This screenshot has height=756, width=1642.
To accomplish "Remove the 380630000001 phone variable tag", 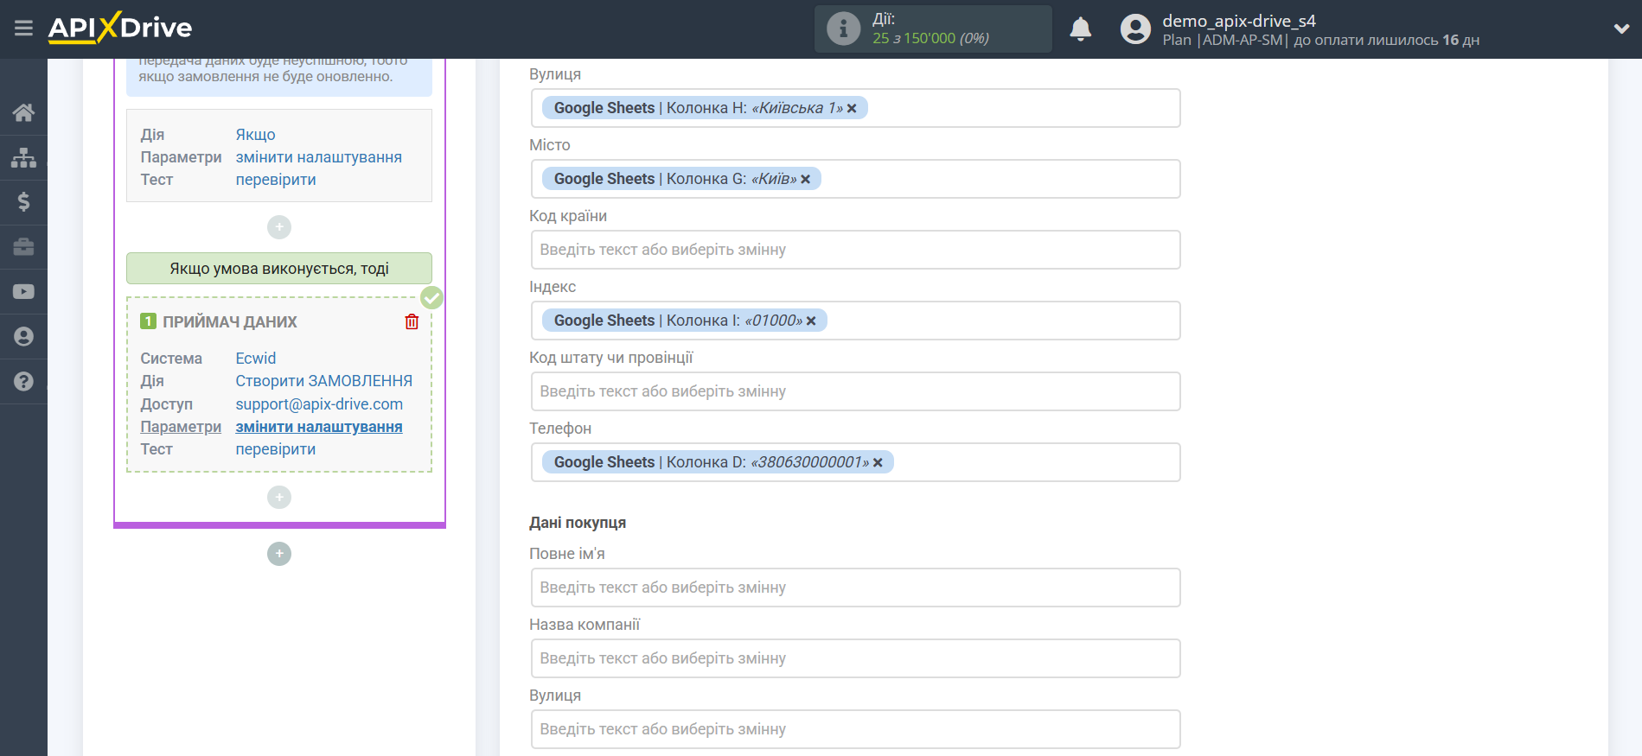I will [878, 462].
